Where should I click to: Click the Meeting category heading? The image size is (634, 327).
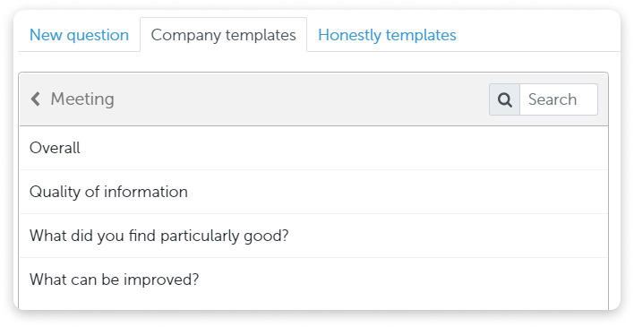82,99
